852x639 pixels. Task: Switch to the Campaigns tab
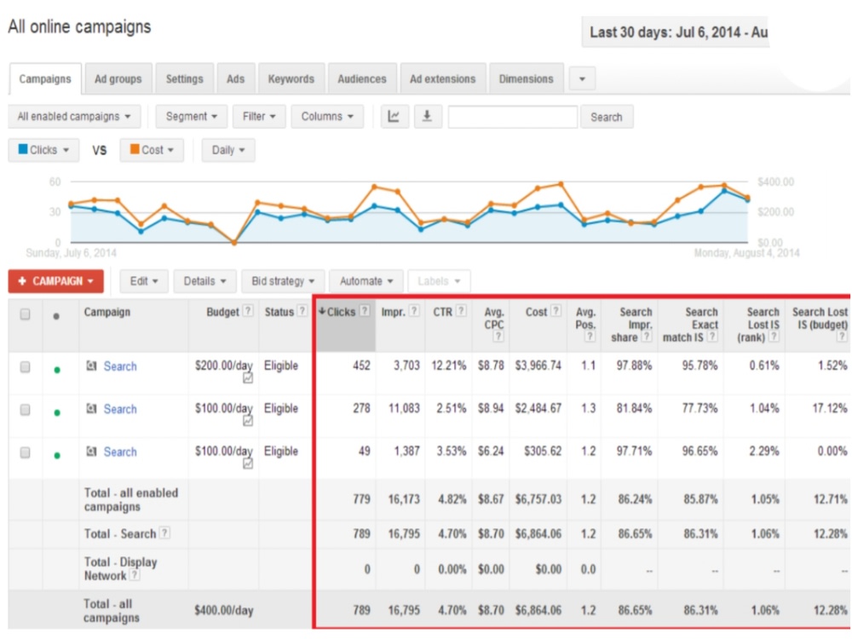[45, 78]
